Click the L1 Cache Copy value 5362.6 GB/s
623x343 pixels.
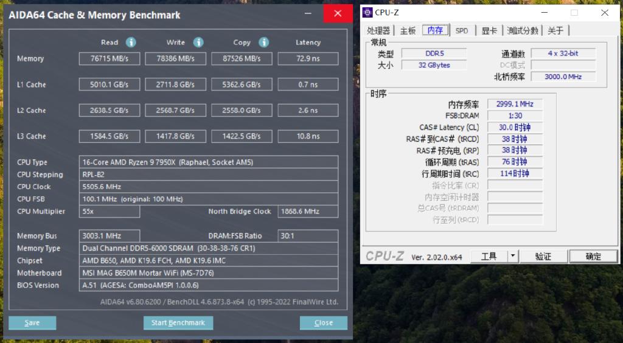click(242, 85)
